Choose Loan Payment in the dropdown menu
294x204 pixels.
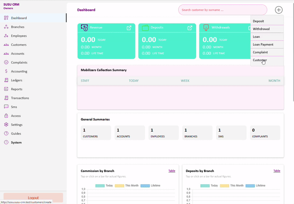263,44
